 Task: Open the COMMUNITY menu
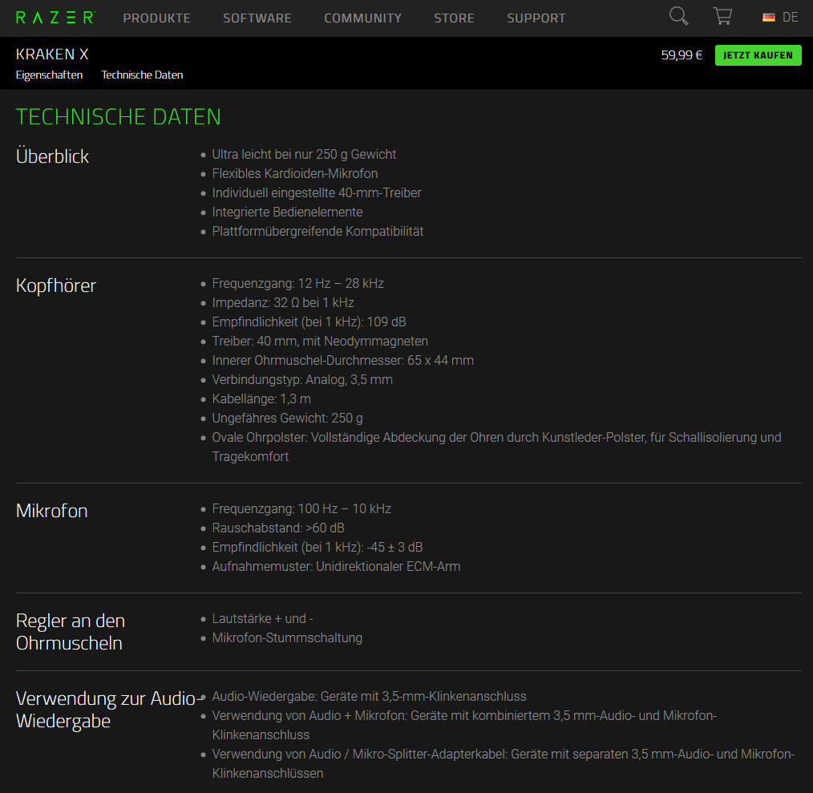(x=363, y=18)
